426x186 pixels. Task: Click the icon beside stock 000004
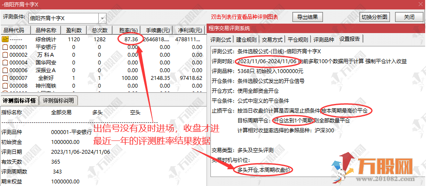pyautogui.click(x=6, y=62)
